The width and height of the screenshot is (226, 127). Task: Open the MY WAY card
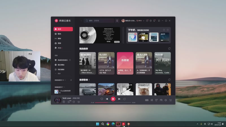coord(163,63)
